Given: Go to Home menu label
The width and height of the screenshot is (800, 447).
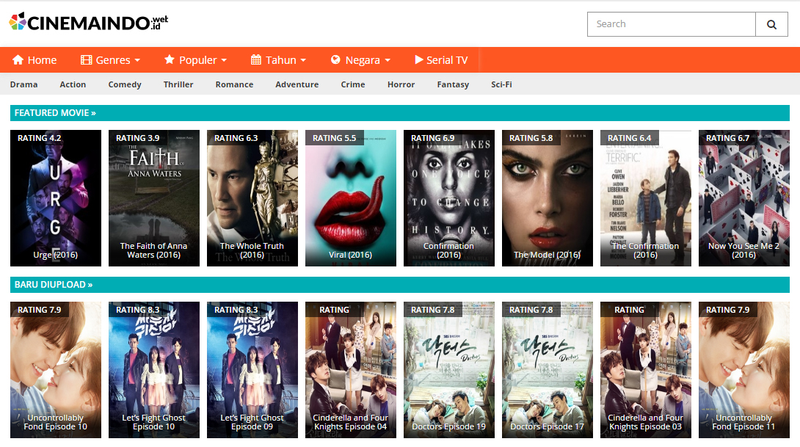Looking at the screenshot, I should pos(42,59).
